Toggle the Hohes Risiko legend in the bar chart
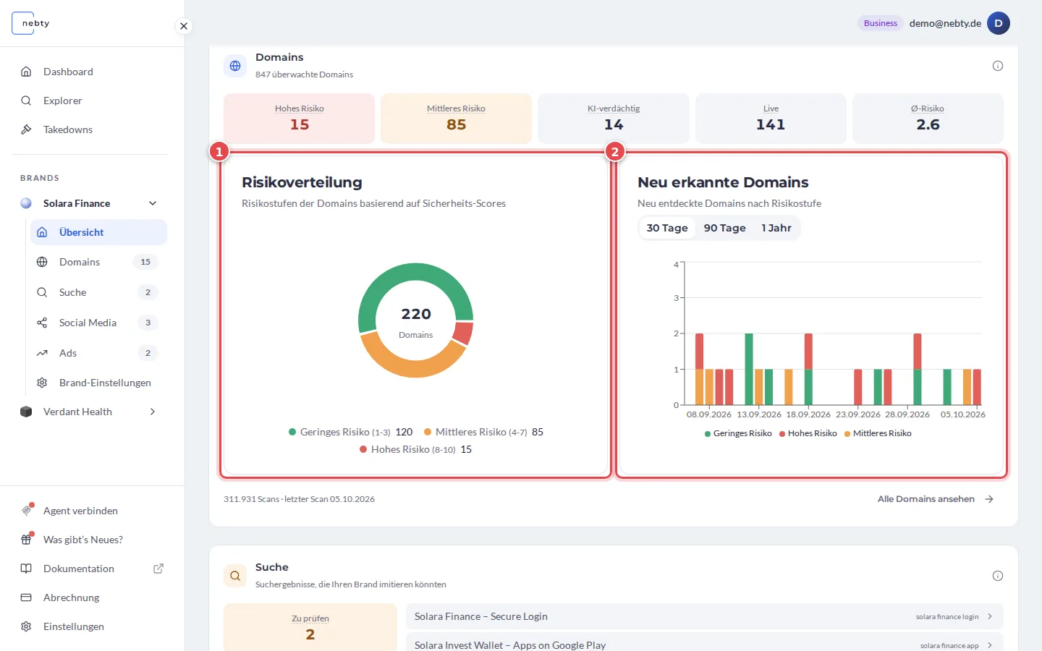Image resolution: width=1042 pixels, height=651 pixels. coord(808,433)
